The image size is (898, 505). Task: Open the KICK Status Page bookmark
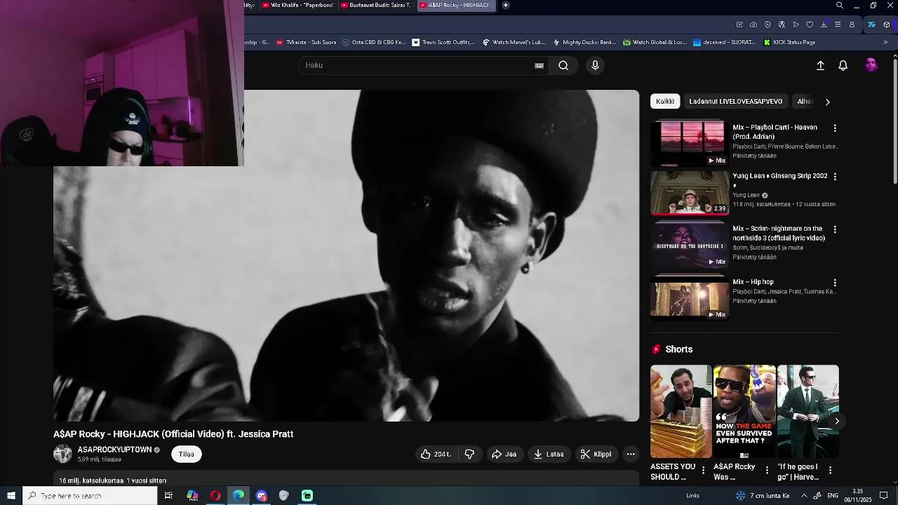(789, 42)
